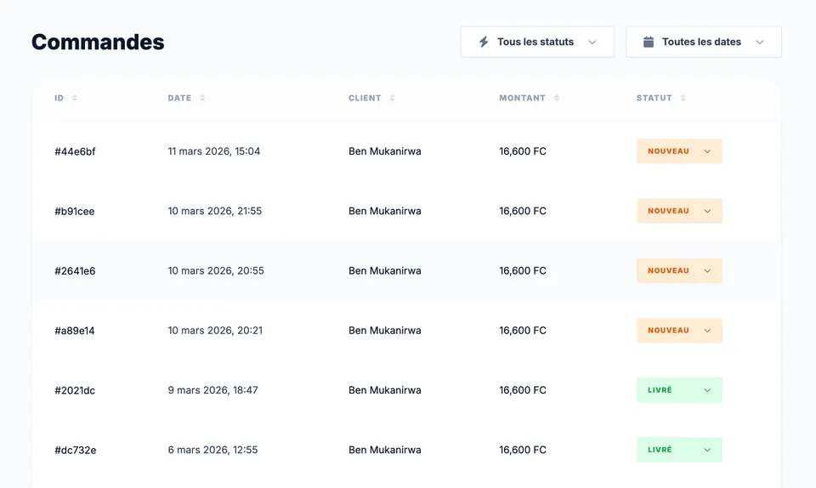Viewport: 816px width, 488px height.
Task: Open status dropdown for order #2641e6
Action: [x=679, y=270]
